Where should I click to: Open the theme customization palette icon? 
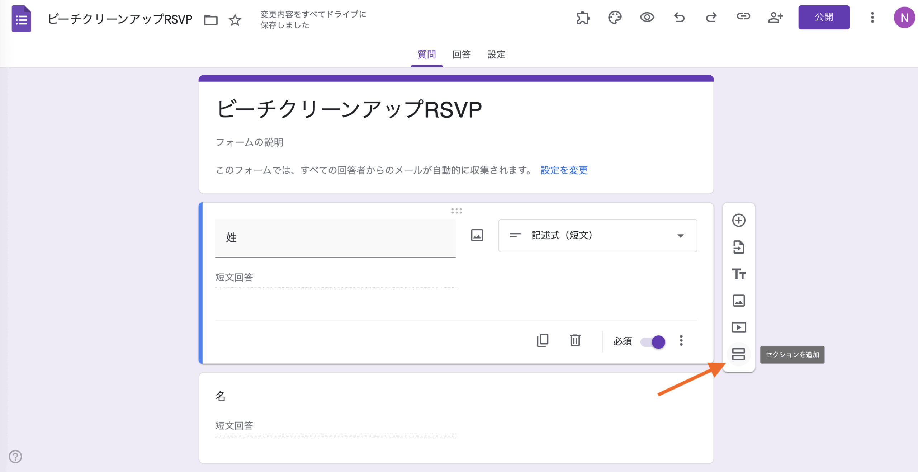pos(615,17)
